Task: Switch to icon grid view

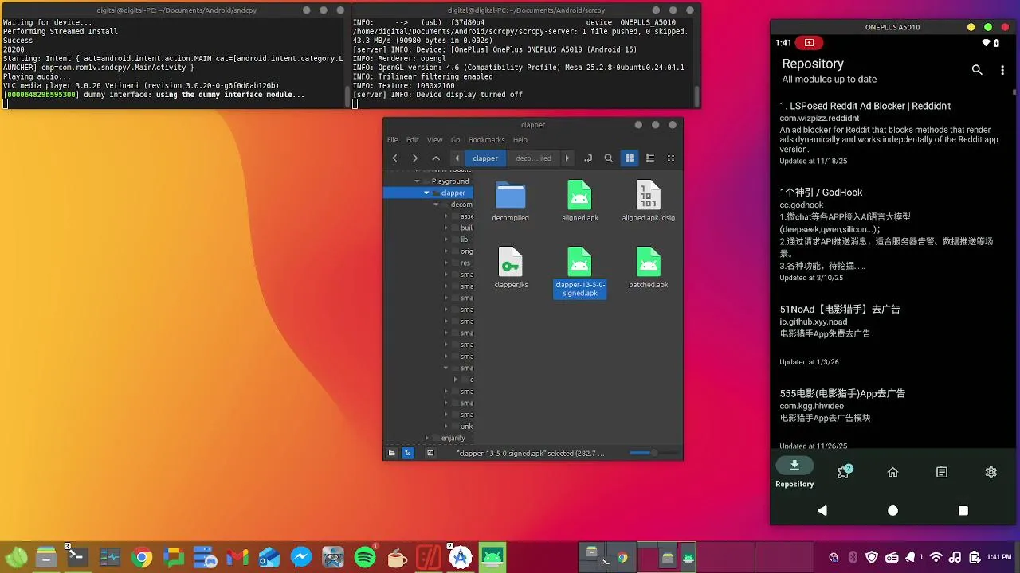Action: 630,158
